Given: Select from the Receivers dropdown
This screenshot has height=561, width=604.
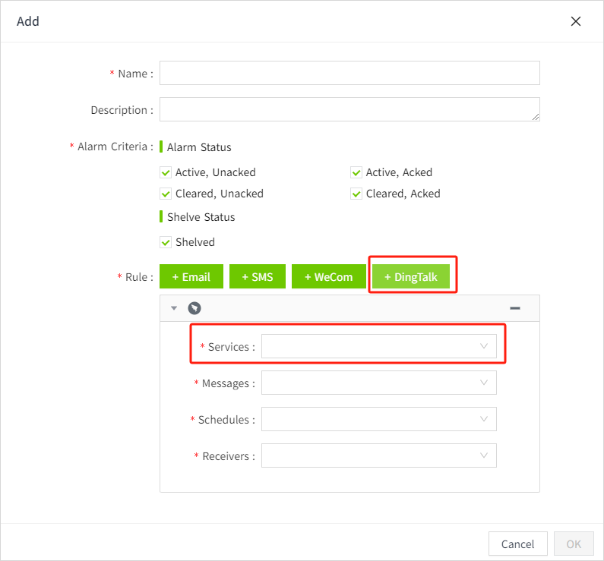Looking at the screenshot, I should coord(378,455).
